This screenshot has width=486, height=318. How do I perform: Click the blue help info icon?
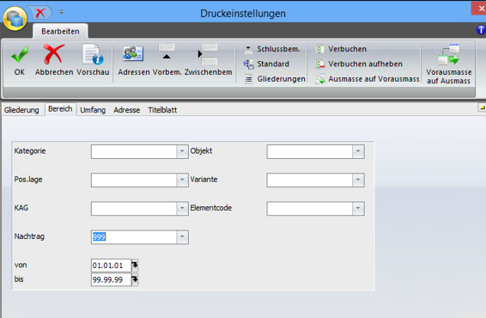click(x=481, y=30)
